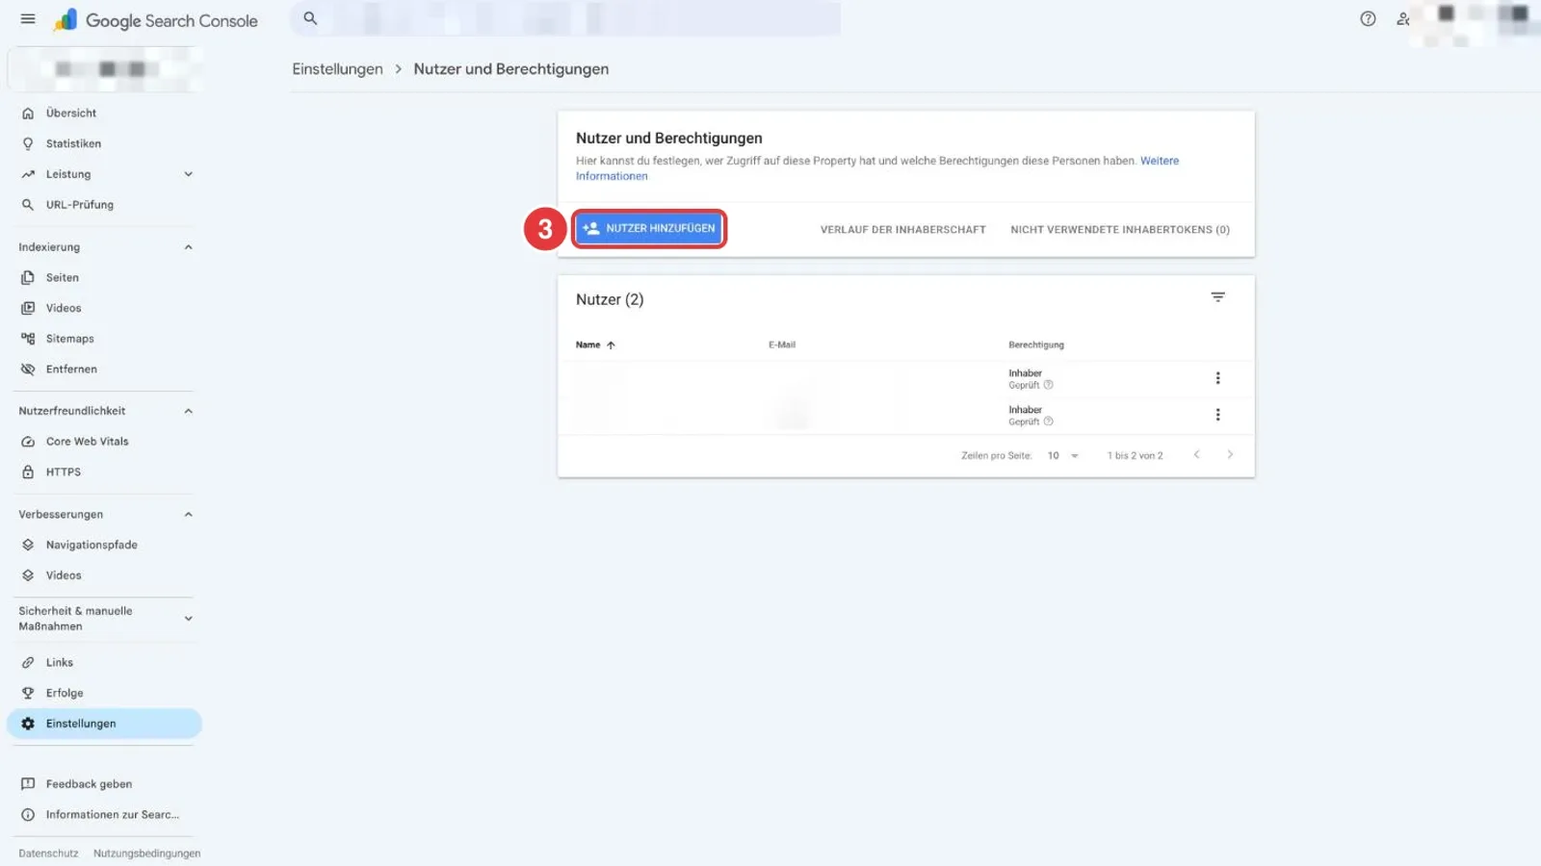1541x866 pixels.
Task: Open Zeilen pro Seite dropdown
Action: coord(1063,456)
